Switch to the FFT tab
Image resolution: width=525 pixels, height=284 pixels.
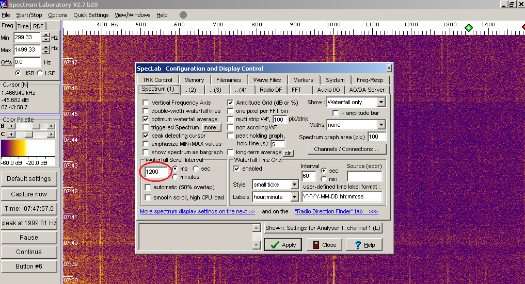(296, 90)
